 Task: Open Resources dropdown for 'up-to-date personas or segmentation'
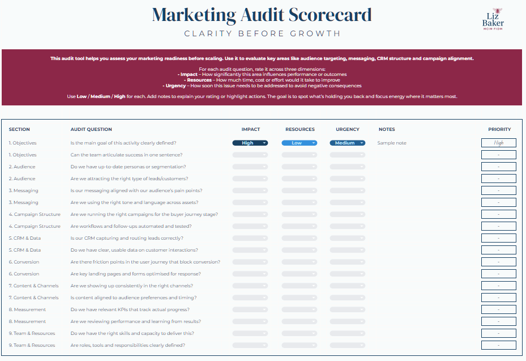tap(299, 167)
